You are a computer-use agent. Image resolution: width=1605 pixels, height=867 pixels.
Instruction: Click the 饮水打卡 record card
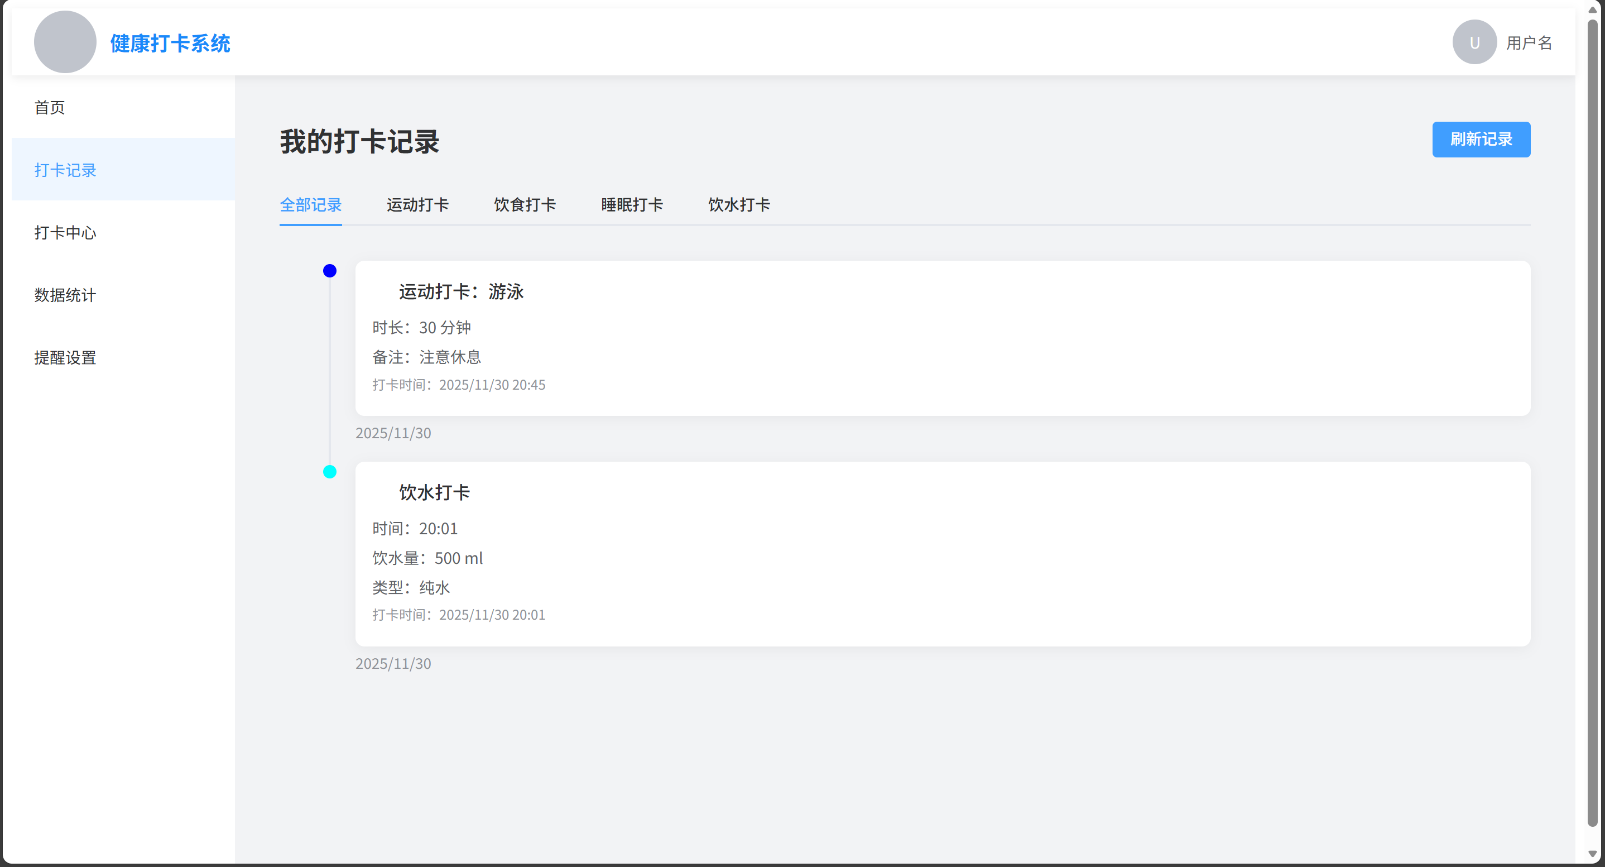942,553
